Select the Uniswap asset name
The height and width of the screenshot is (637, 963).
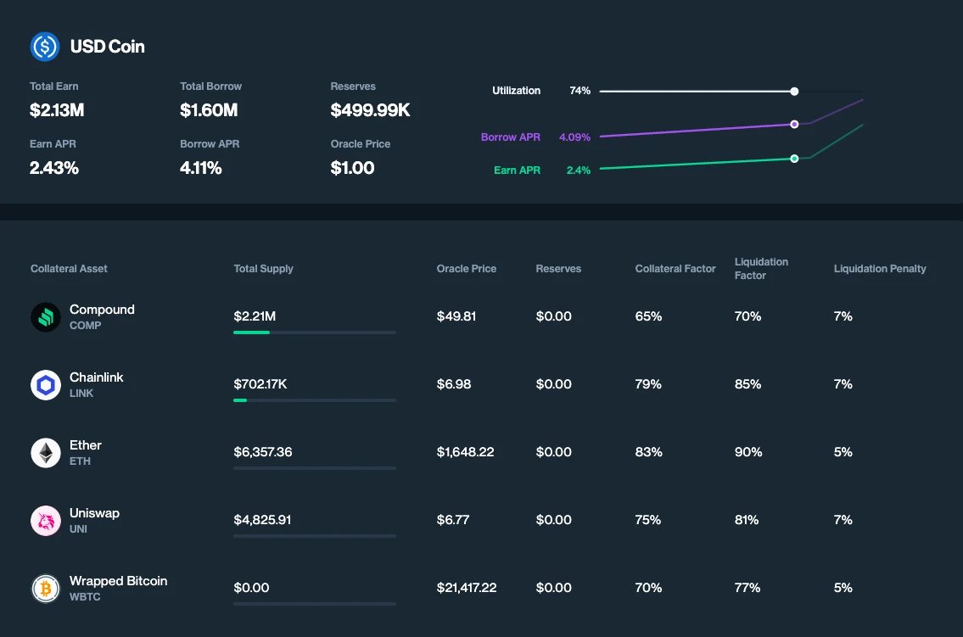(94, 514)
